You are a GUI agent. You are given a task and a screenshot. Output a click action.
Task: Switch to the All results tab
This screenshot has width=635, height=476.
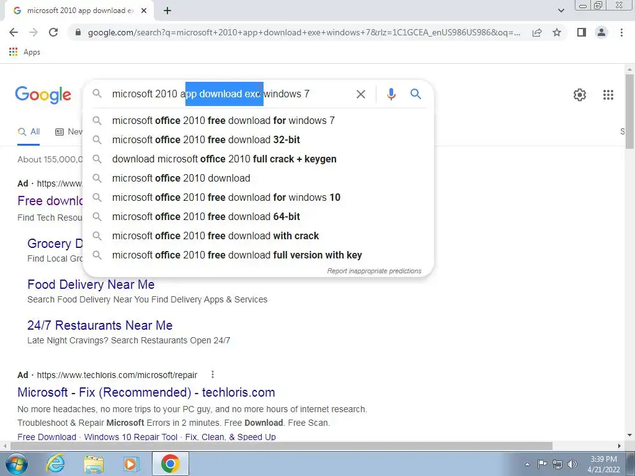(29, 132)
